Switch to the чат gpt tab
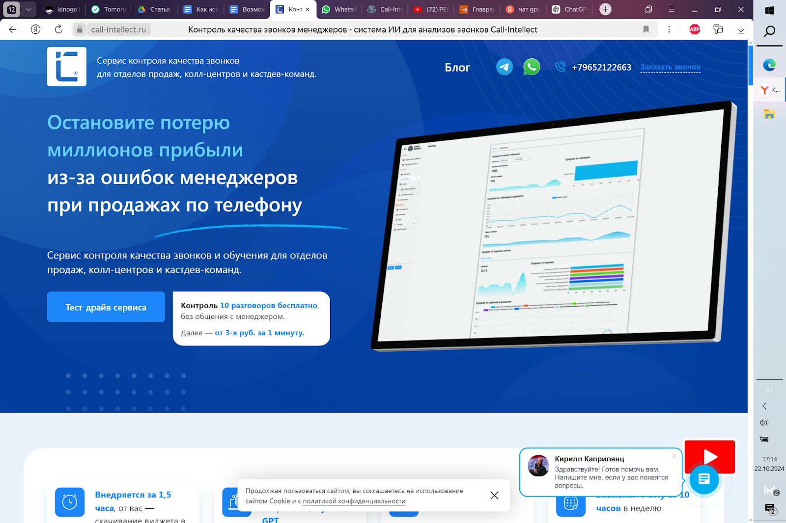 [x=524, y=9]
